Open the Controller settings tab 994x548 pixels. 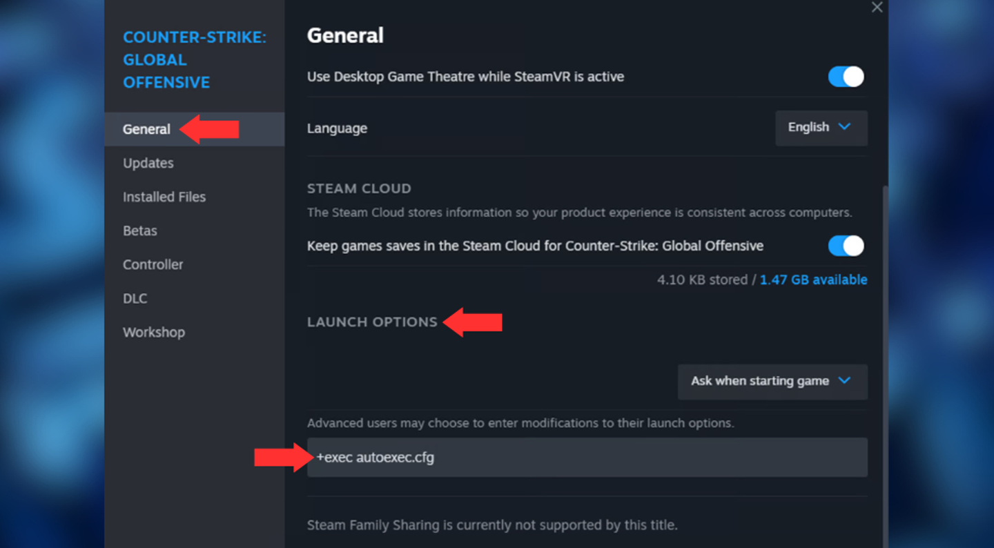tap(153, 264)
